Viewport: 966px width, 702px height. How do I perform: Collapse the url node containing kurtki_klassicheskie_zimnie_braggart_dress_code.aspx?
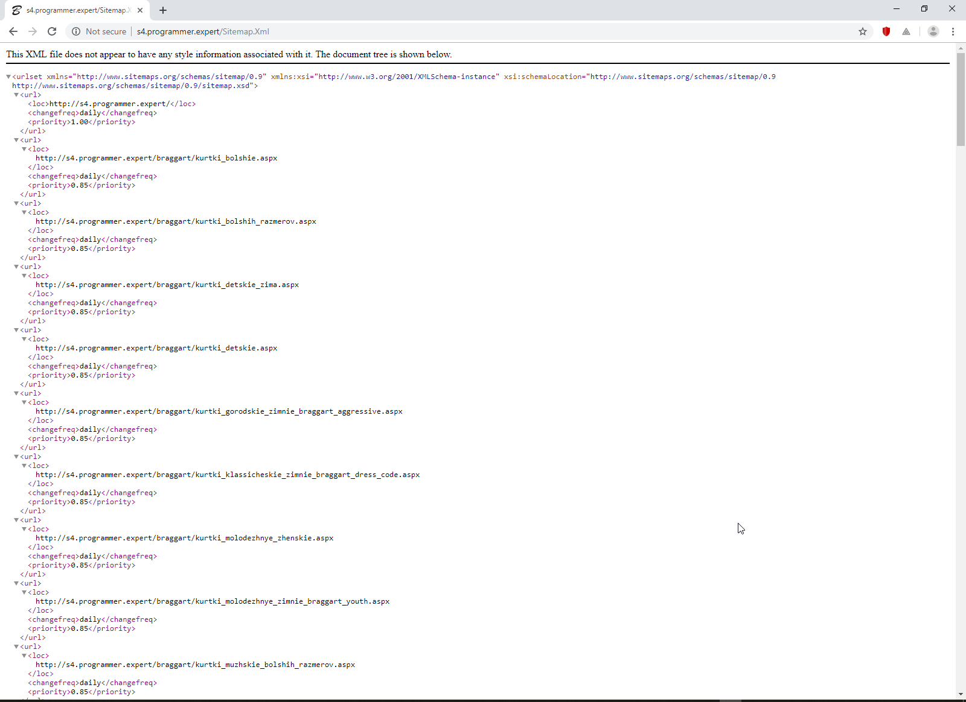pos(16,457)
